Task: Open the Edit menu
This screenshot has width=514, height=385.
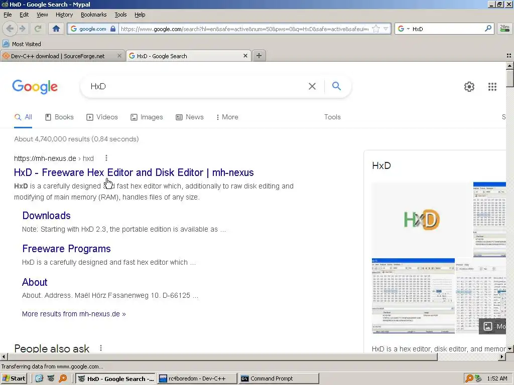Action: coord(24,15)
